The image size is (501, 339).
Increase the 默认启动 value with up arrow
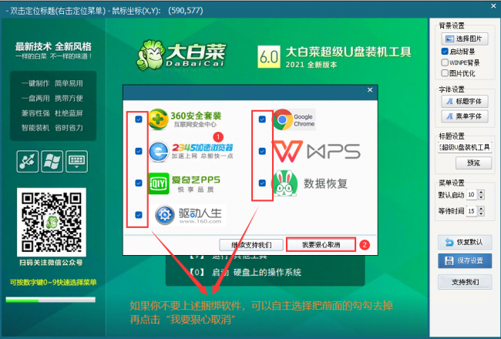(x=481, y=193)
